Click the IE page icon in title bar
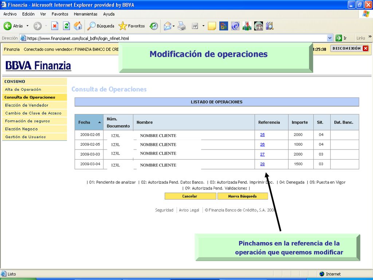The height and width of the screenshot is (280, 373). click(x=4, y=4)
